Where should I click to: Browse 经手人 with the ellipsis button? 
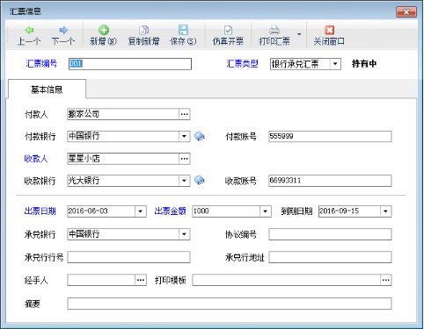click(x=141, y=280)
